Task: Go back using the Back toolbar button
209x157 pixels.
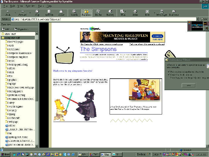Action: (x=8, y=13)
